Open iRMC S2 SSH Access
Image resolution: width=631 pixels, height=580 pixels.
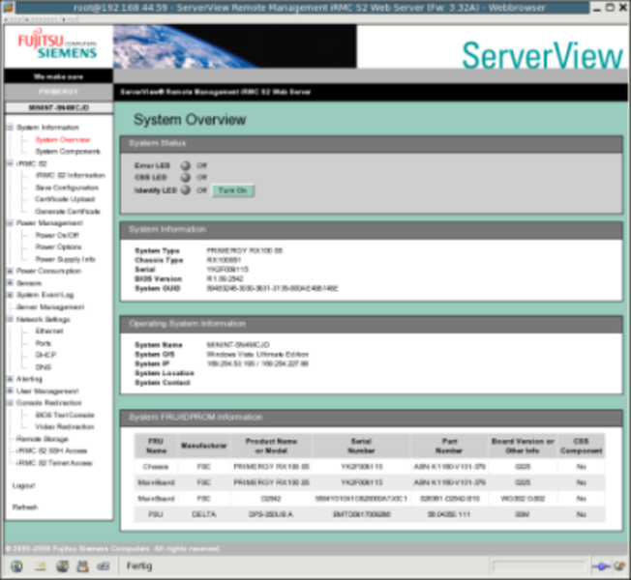(x=51, y=451)
